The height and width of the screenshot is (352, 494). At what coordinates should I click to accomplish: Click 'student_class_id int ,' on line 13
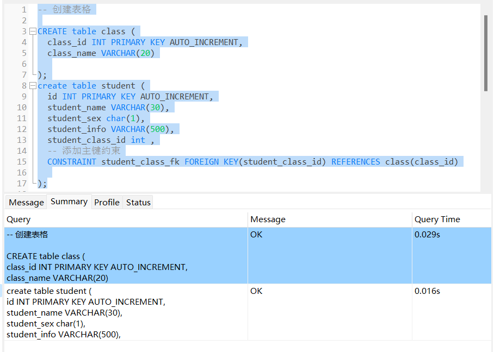(101, 140)
